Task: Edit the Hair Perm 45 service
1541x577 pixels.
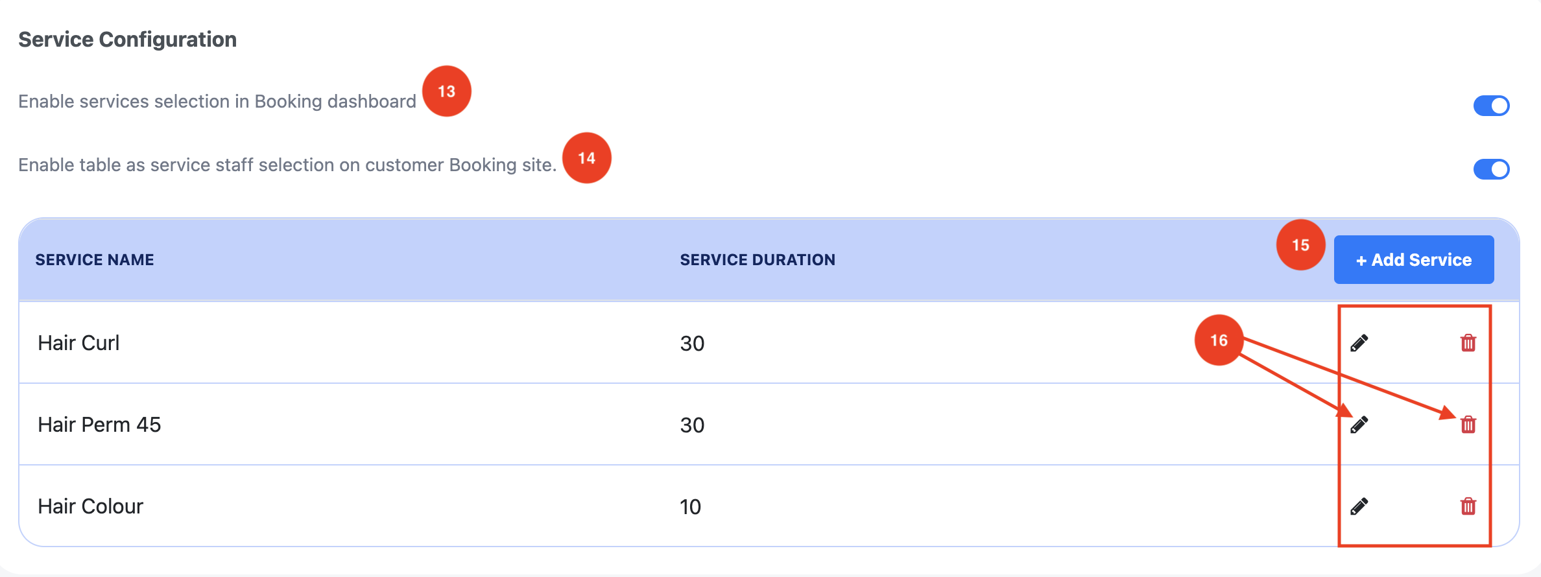Action: [x=1359, y=425]
